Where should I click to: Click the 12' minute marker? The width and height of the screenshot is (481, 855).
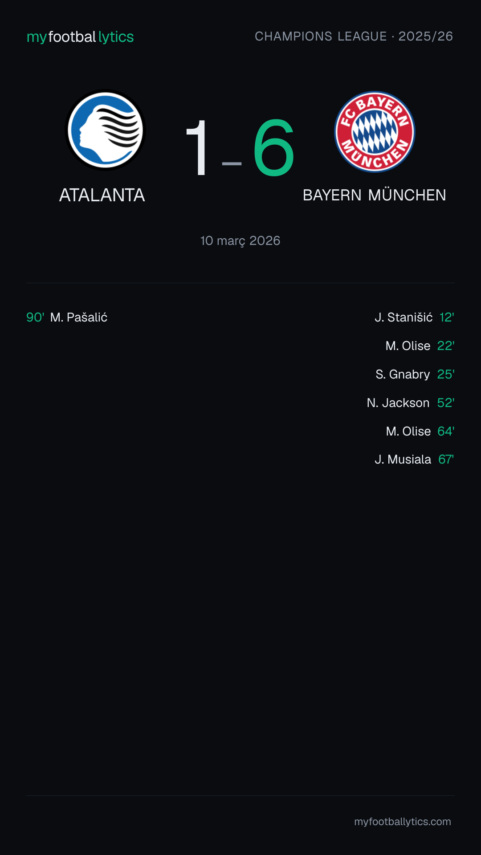pos(447,317)
